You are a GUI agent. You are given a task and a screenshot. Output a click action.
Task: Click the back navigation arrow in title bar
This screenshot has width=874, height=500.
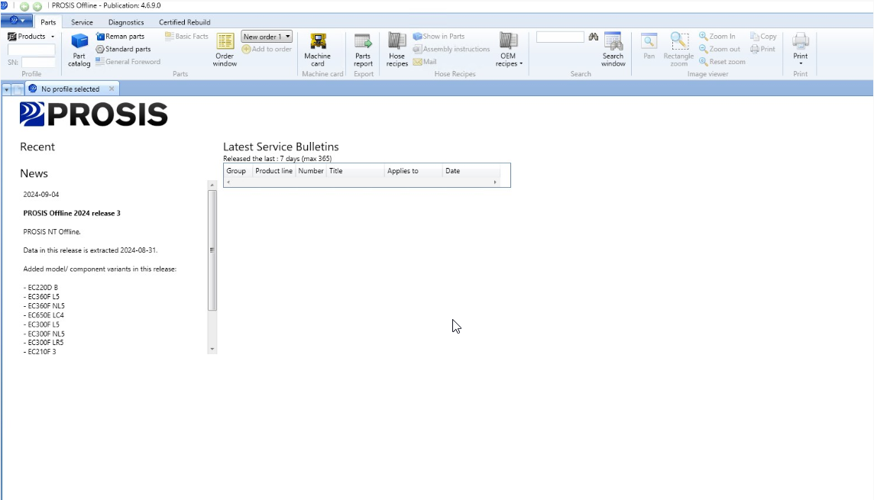click(24, 6)
